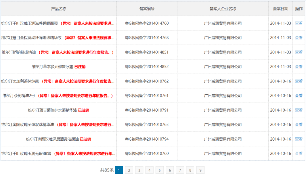Click red 异常 warning on 维尔汀茶树精油2号 row

(75, 96)
